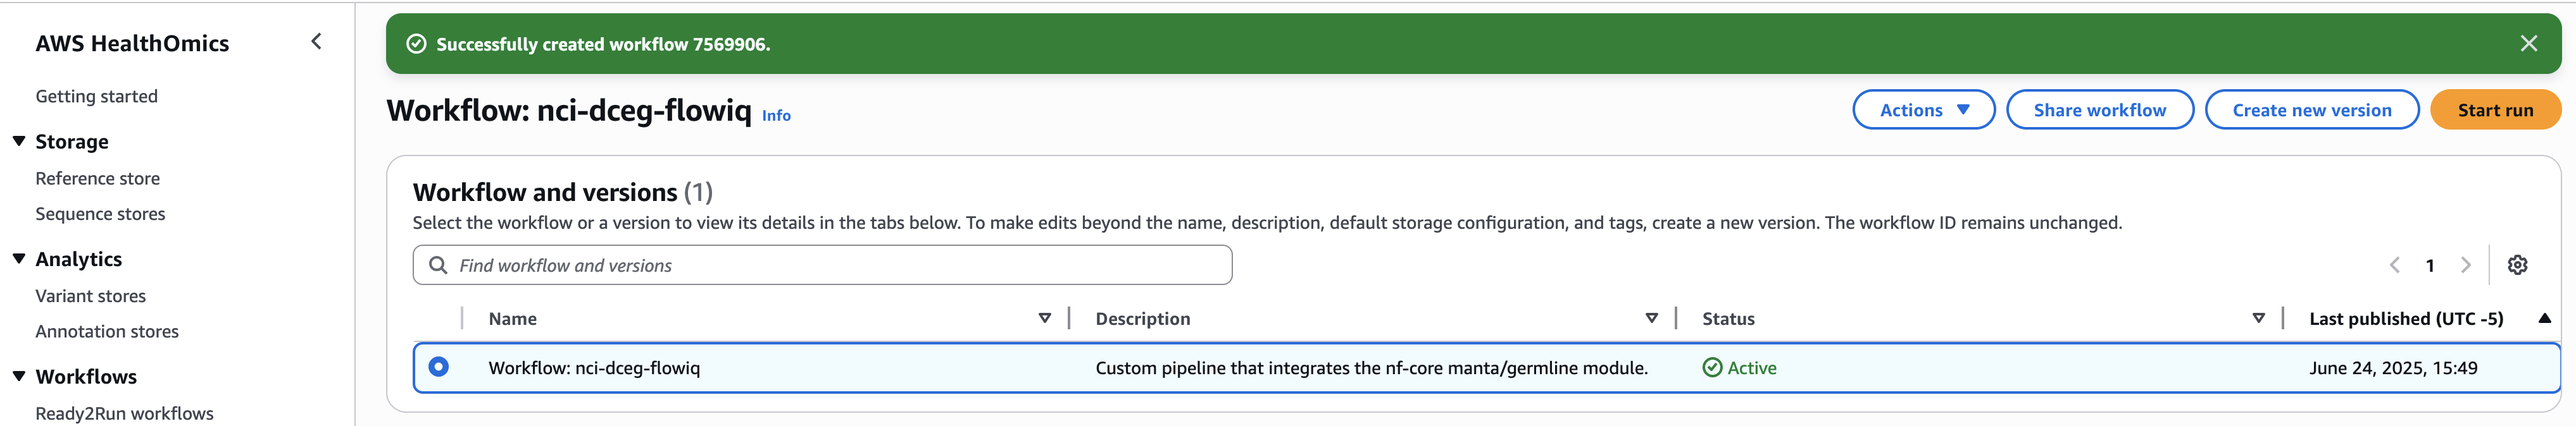The image size is (2576, 426).
Task: Open Name column sort menu arrow
Action: click(1044, 319)
